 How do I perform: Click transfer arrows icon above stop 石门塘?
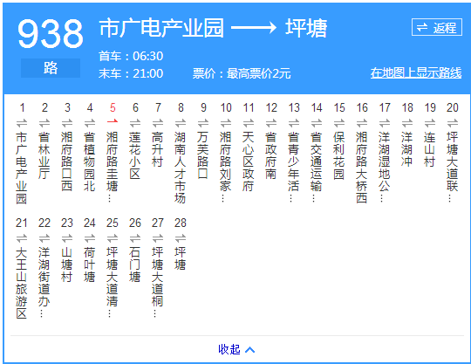[135, 238]
